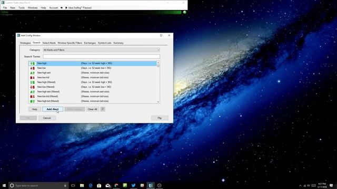337x189 pixels.
Task: Open the Symbol Lists tab
Action: pos(105,43)
